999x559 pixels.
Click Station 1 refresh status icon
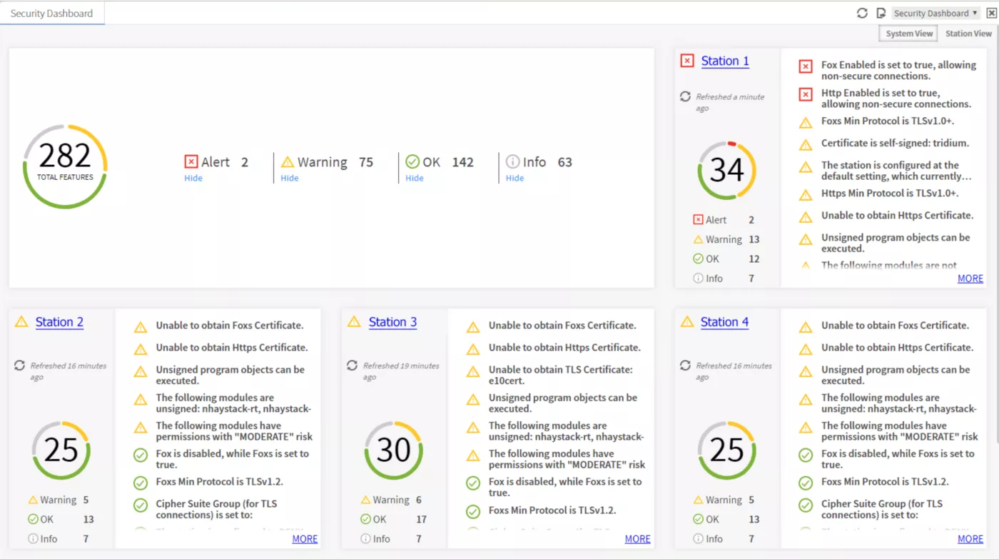tap(685, 96)
